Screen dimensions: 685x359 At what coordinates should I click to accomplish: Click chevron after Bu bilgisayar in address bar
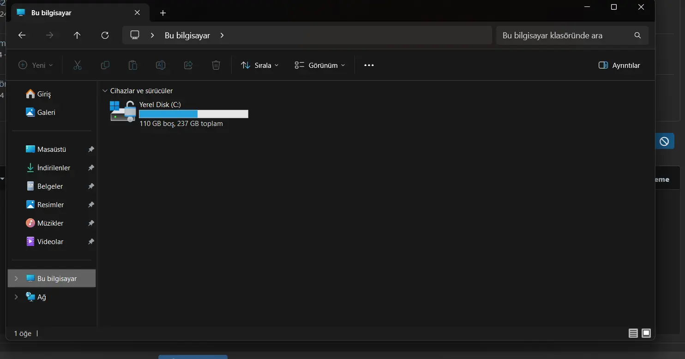click(222, 36)
